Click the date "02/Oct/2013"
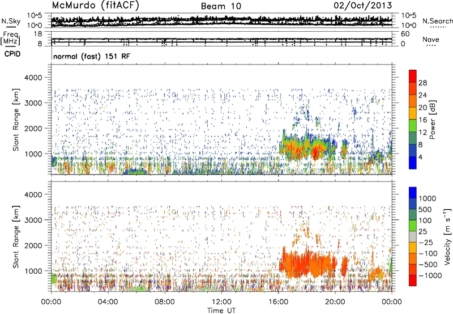This screenshot has width=453, height=314. point(363,6)
